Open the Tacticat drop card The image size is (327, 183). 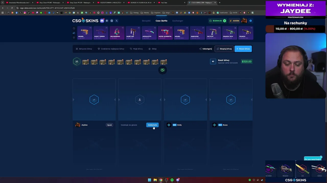(213, 33)
